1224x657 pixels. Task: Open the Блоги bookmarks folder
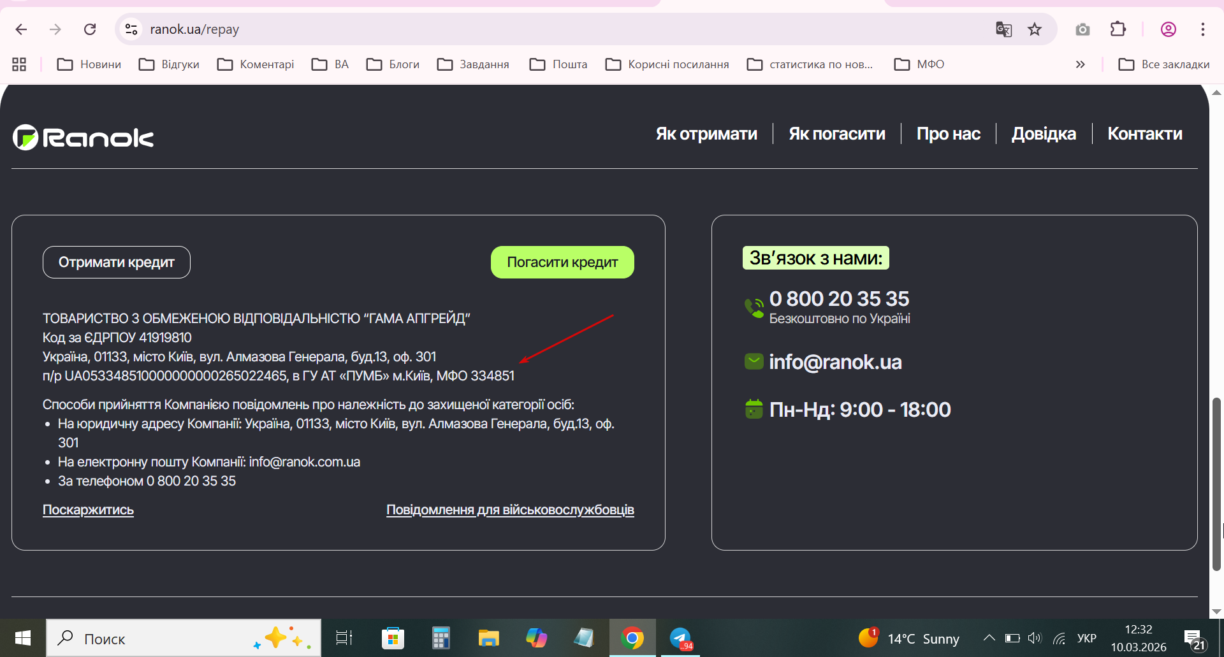(393, 64)
